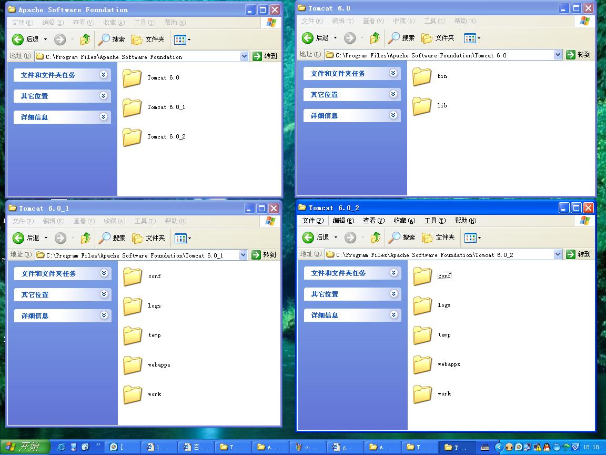Expand 其它位置 panel in Tomcat 6.0_1 window
Screen dimensions: 606x455
coord(104,294)
